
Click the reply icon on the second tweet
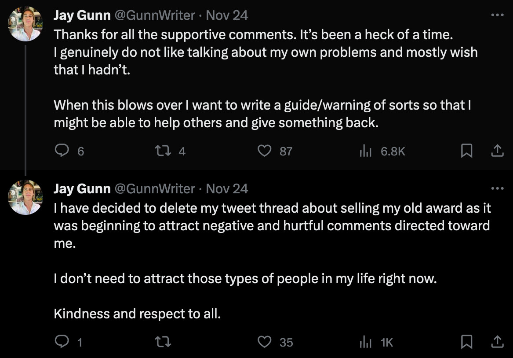click(62, 342)
